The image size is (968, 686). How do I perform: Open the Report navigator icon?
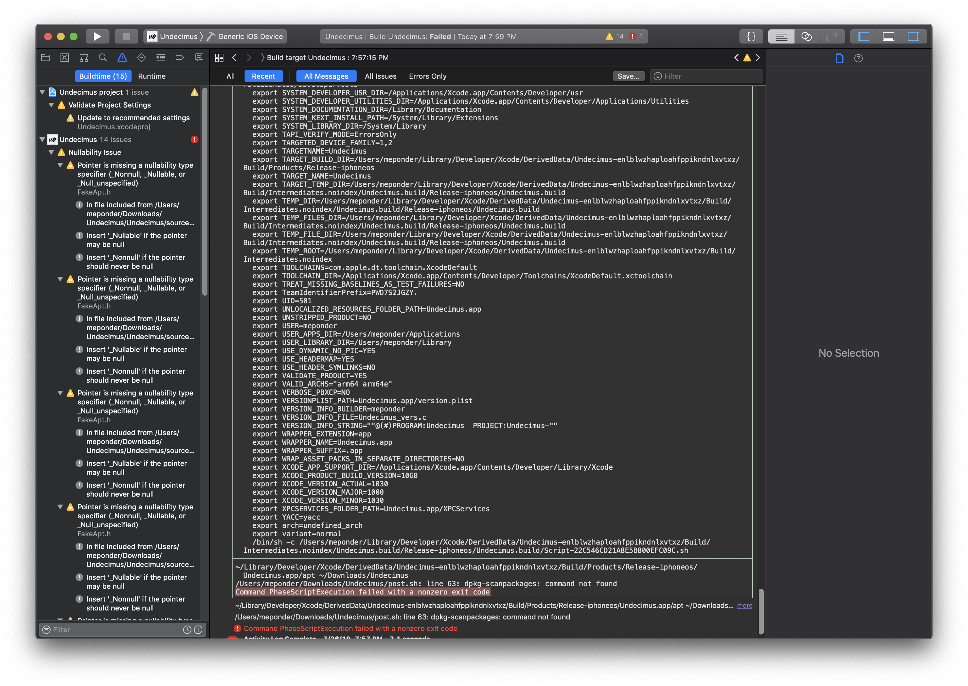(199, 58)
